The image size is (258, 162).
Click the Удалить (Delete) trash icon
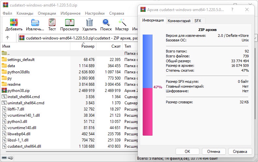click(90, 22)
